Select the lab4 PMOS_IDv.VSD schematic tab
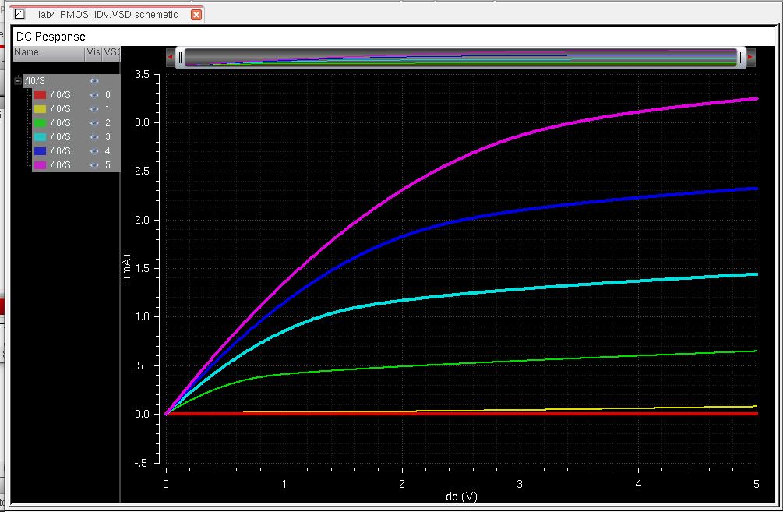The width and height of the screenshot is (783, 512). pos(108,15)
